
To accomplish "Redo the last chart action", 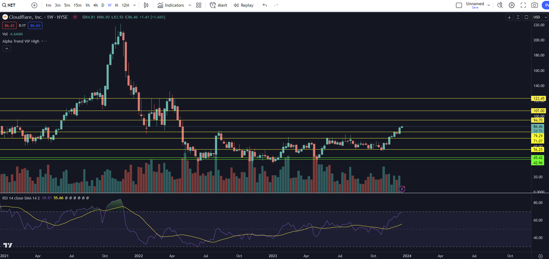I will tap(276, 5).
